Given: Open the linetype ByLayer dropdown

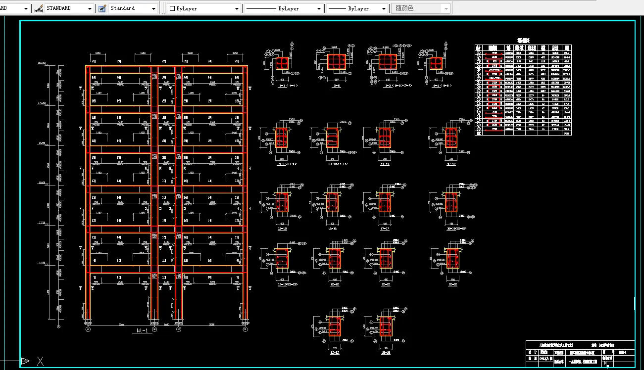Looking at the screenshot, I should coord(319,9).
